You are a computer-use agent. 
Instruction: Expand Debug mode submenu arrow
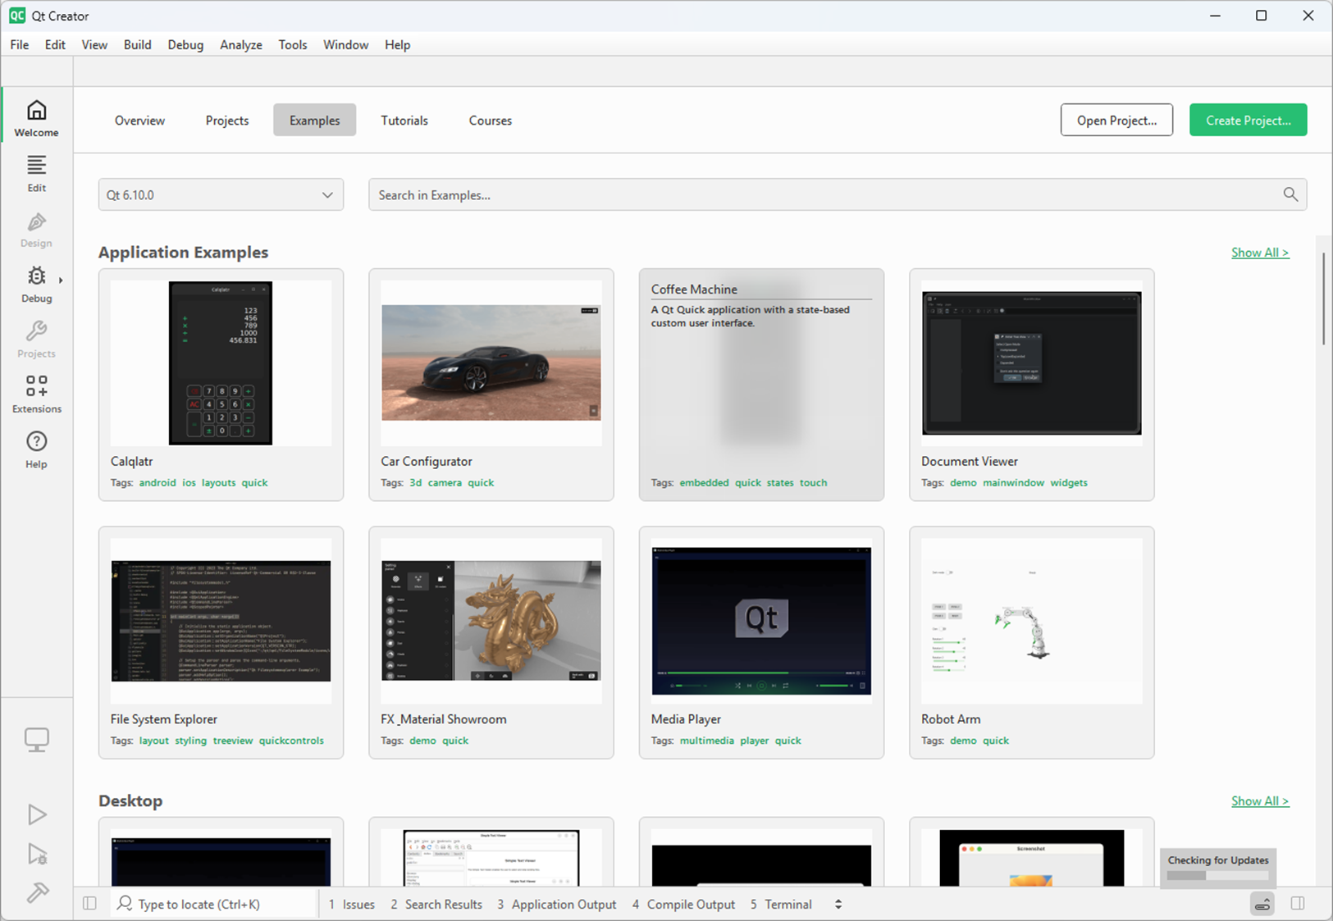(61, 280)
